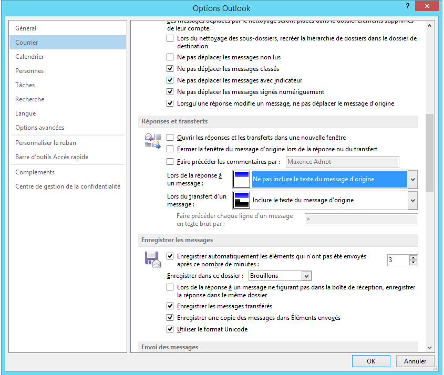The height and width of the screenshot is (375, 444).
Task: Select the Courrier category
Action: pyautogui.click(x=68, y=43)
